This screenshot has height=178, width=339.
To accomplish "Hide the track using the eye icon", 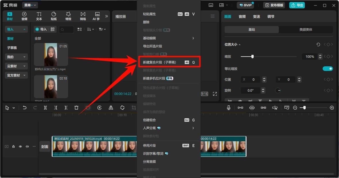I will tap(20, 146).
